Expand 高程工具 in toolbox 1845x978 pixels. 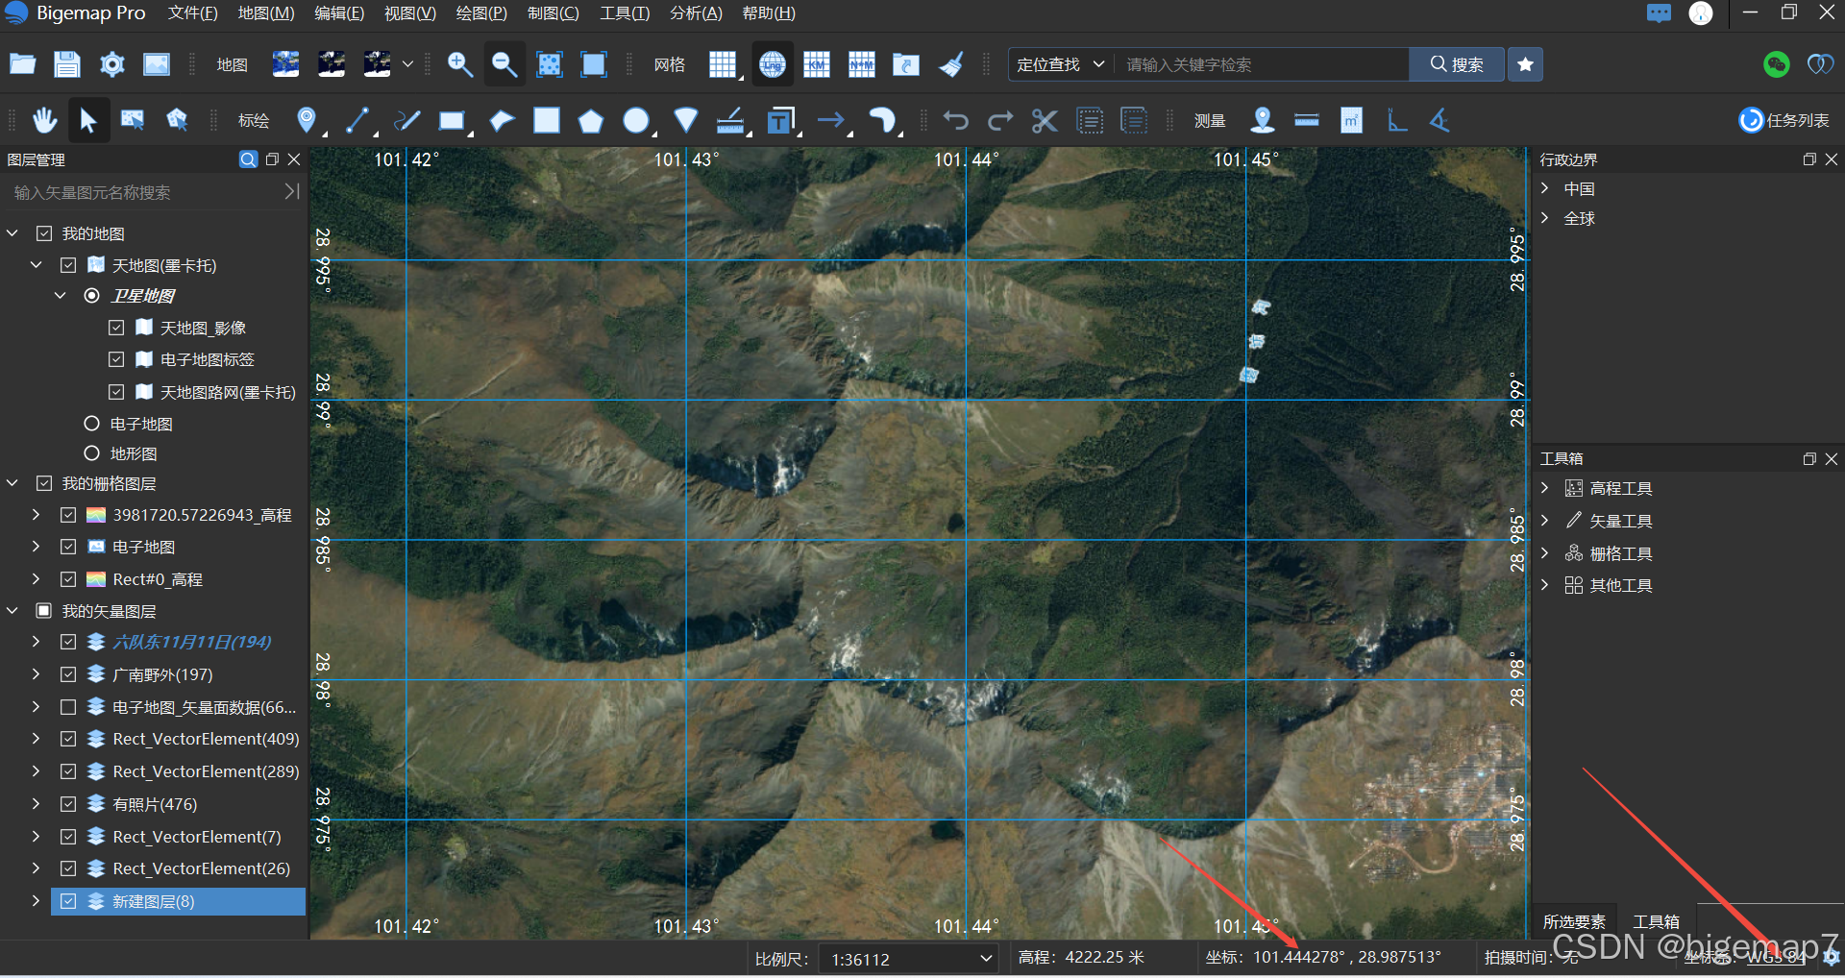[x=1545, y=488]
